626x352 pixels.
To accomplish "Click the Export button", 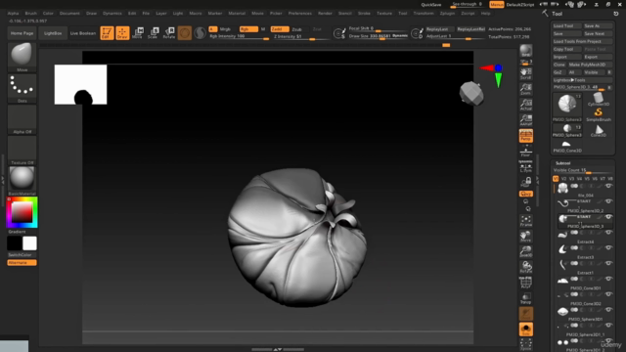I will (x=598, y=57).
